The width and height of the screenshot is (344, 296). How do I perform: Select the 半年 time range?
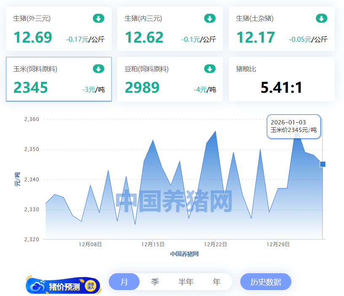click(185, 282)
